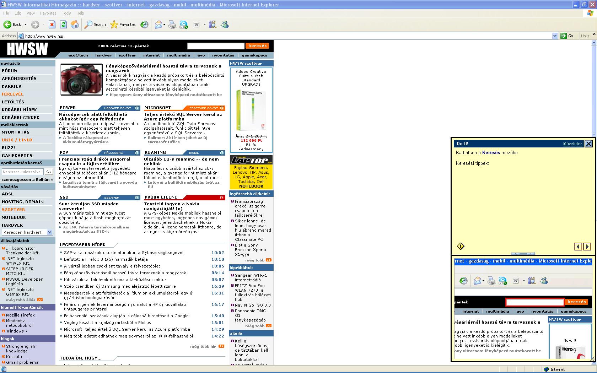597x373 pixels.
Task: Open the Mozilla Firefox forum topic link
Action: [20, 315]
